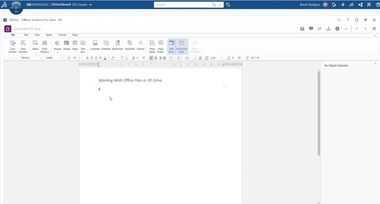Expand the document actions chevron

point(346,29)
